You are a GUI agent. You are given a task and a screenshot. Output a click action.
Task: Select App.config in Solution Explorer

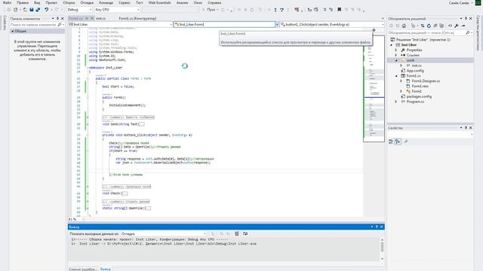coord(415,71)
